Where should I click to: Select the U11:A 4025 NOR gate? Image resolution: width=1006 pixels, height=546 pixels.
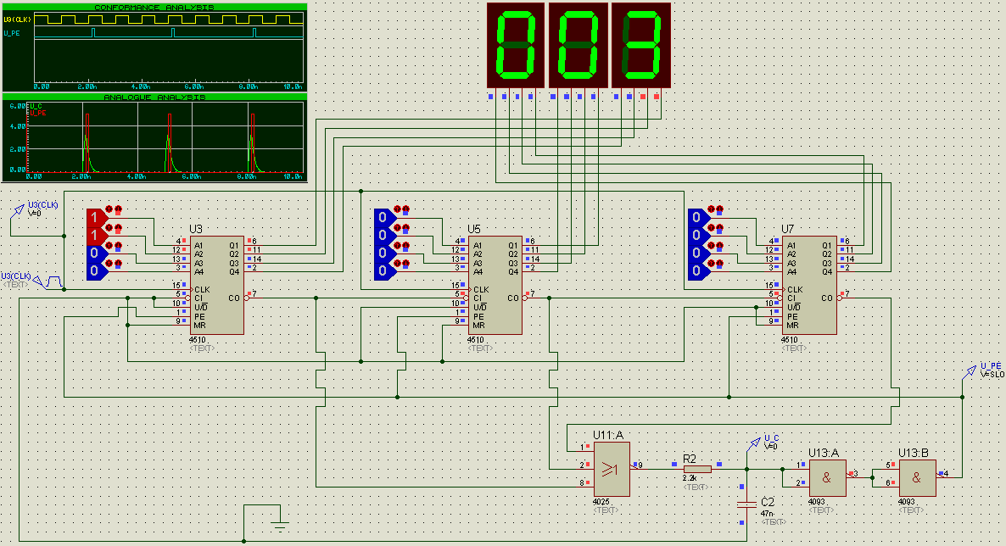click(612, 469)
